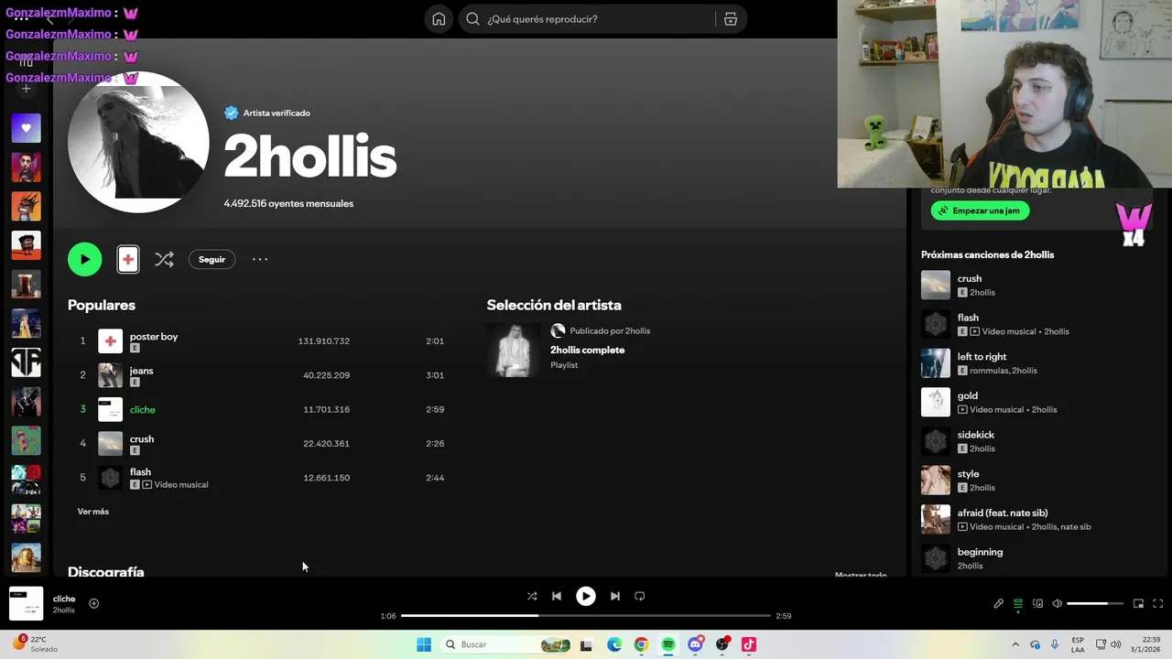Open connect to a device icon
This screenshot has width=1172, height=659.
tap(1037, 603)
